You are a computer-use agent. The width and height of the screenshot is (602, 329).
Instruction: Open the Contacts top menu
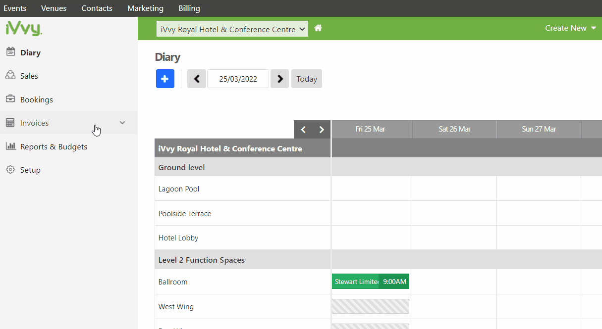[x=97, y=8]
